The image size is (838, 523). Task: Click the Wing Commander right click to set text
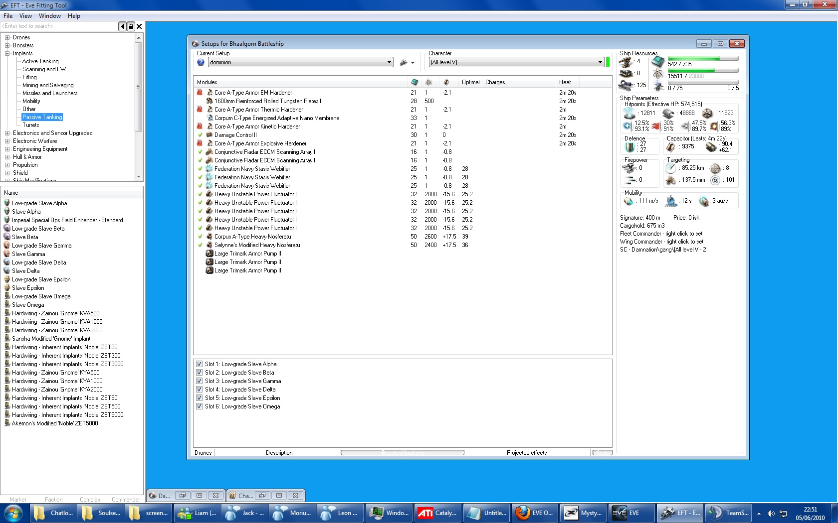(661, 242)
